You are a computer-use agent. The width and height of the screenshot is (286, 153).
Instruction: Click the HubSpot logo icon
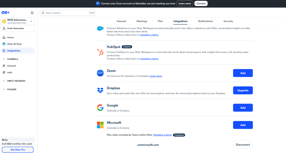[100, 52]
